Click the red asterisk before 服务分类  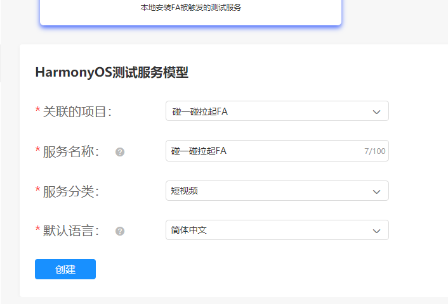(38, 191)
